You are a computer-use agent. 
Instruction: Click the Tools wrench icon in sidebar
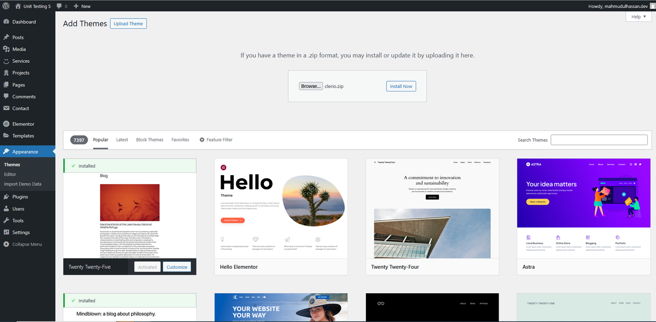(x=6, y=221)
